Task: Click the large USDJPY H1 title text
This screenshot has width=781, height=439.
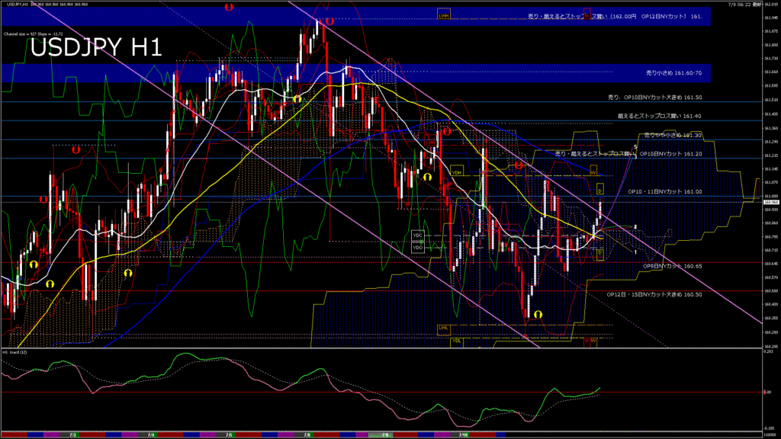Action: click(x=96, y=48)
